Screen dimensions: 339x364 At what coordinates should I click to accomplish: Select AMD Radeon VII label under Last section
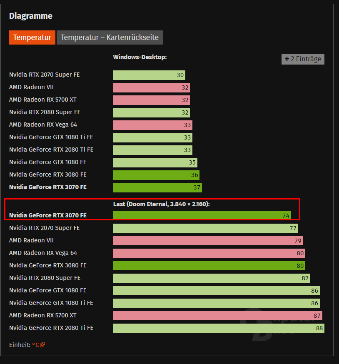pos(31,240)
